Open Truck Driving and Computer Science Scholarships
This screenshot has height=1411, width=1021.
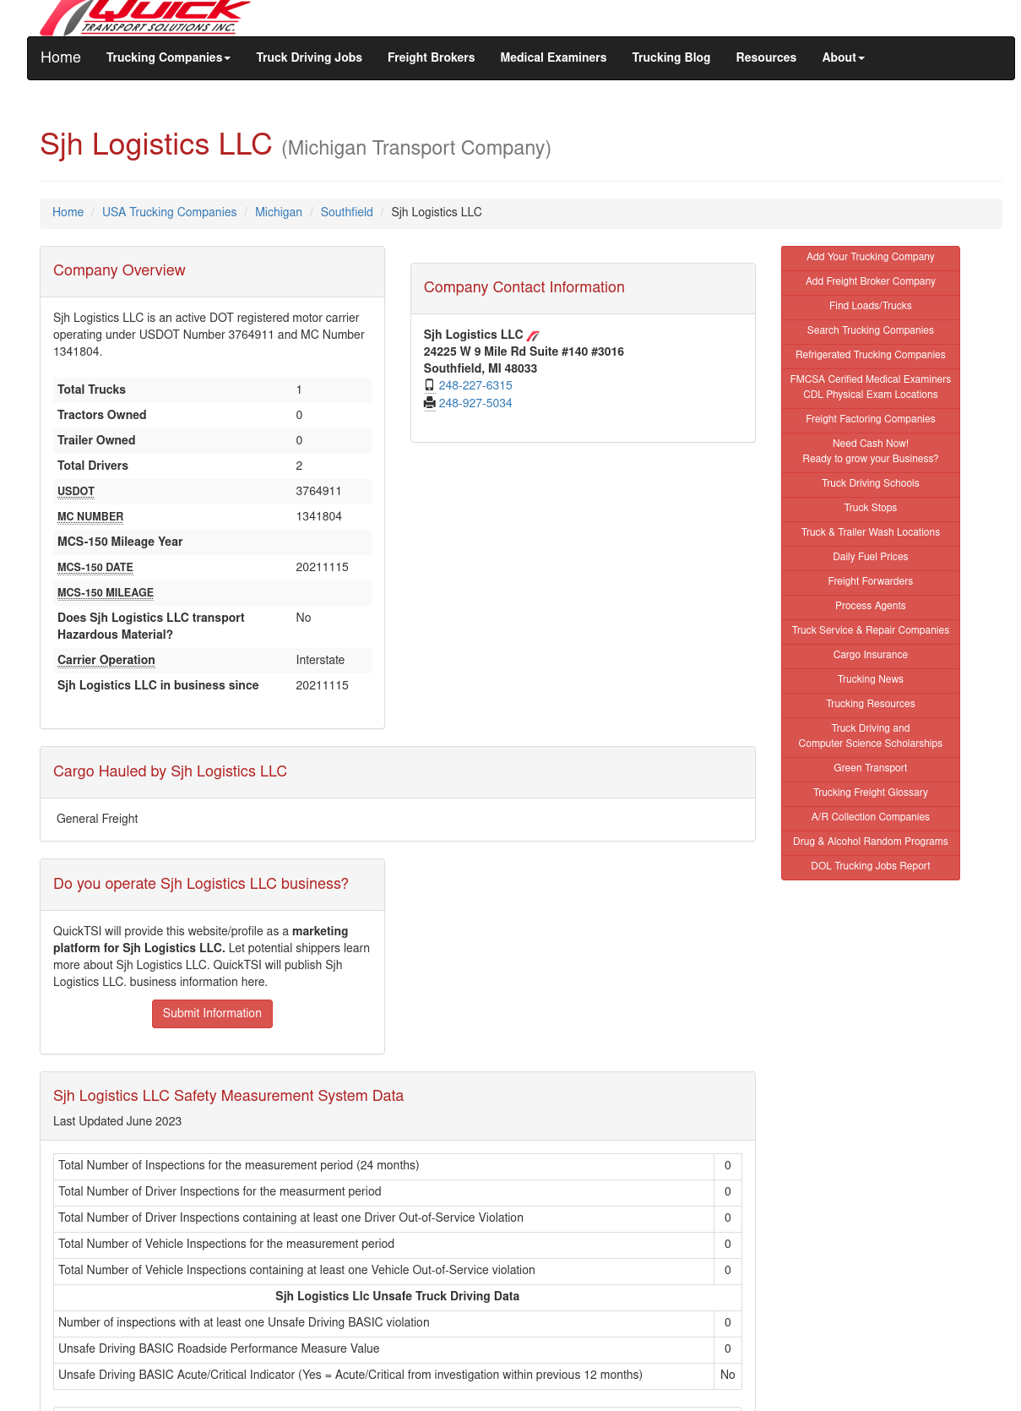click(870, 737)
